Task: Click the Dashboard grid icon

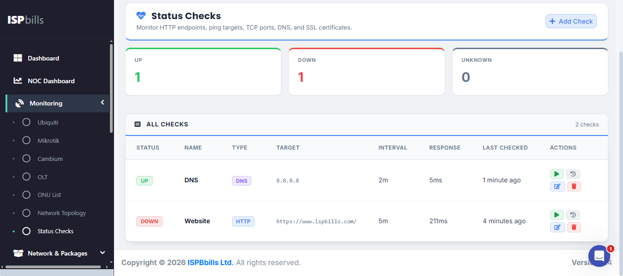Action: [17, 58]
